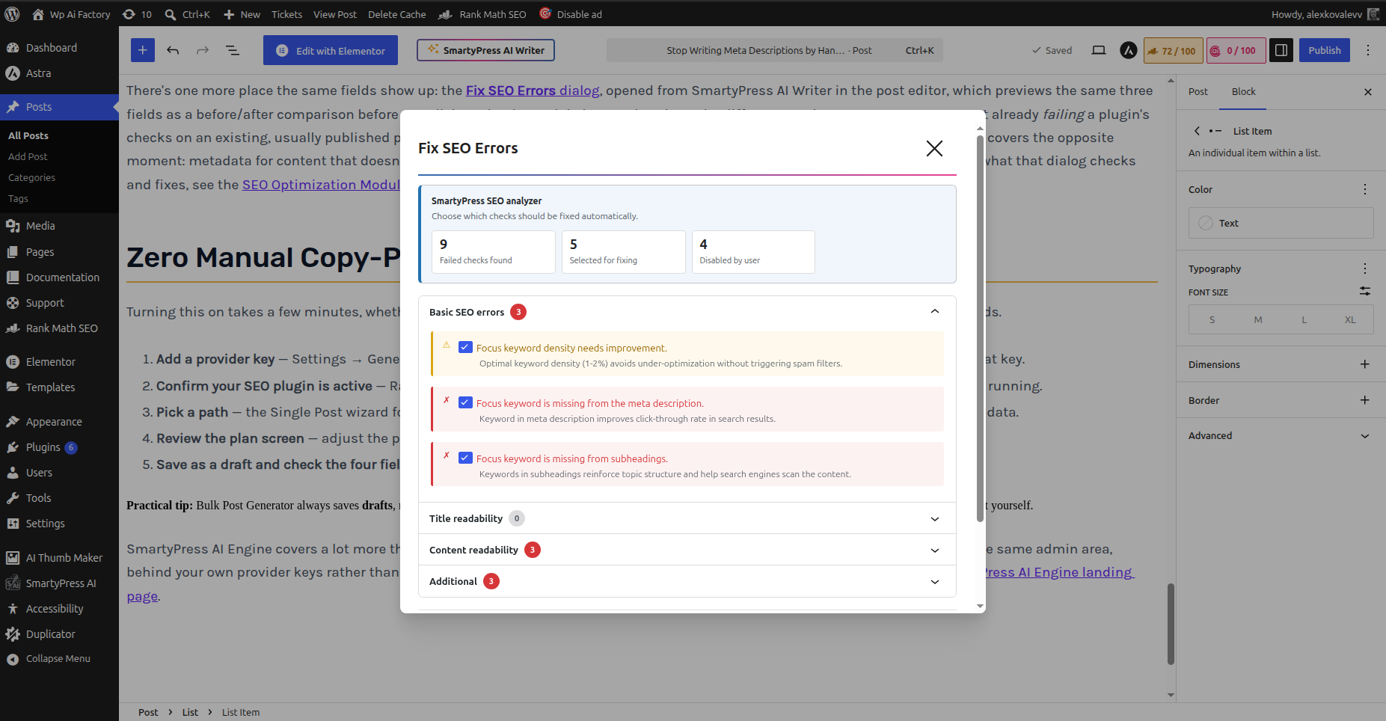Click the editor page scrollbar thumb
Viewport: 1386px width, 721px height.
(x=1171, y=624)
